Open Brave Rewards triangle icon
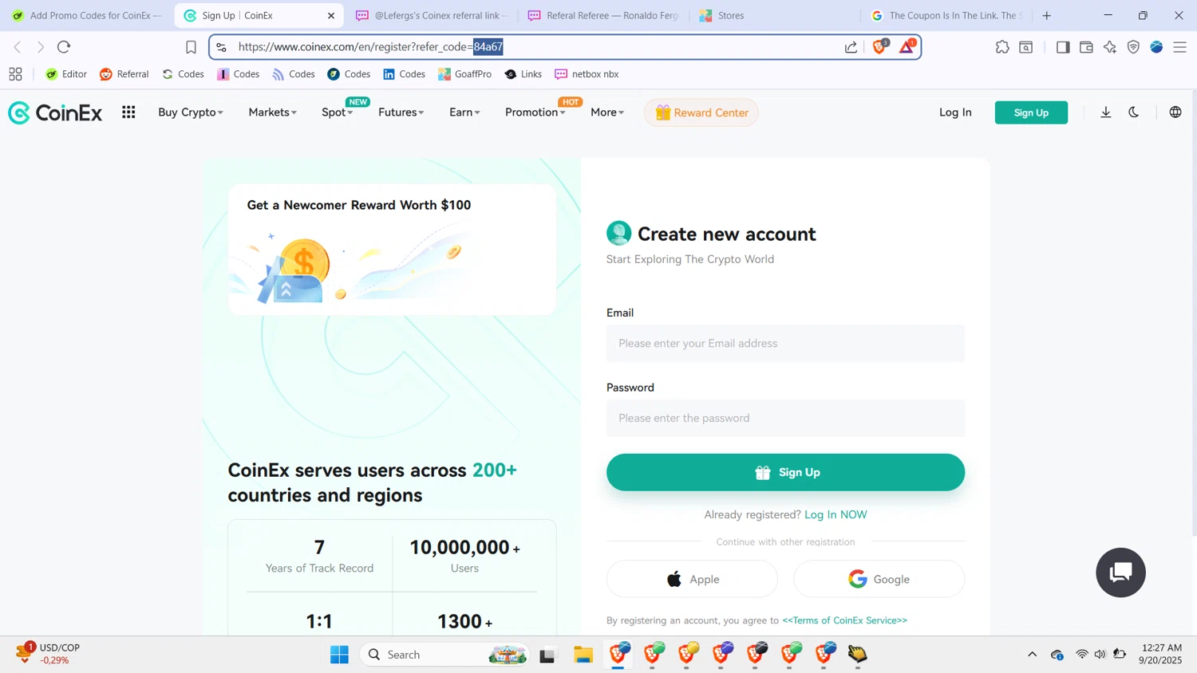The image size is (1197, 673). 907,47
